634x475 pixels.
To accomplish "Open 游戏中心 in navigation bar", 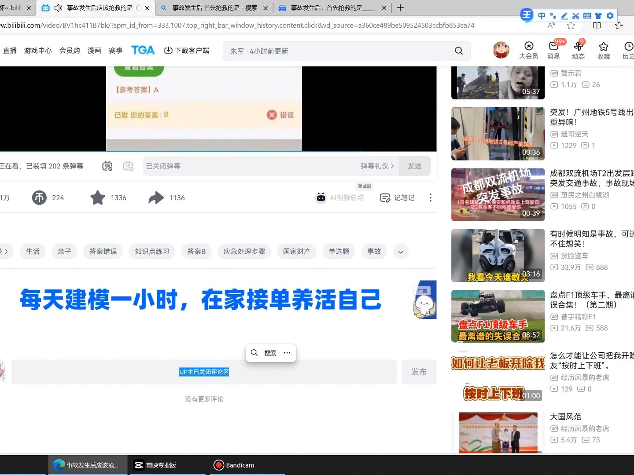I will click(38, 51).
